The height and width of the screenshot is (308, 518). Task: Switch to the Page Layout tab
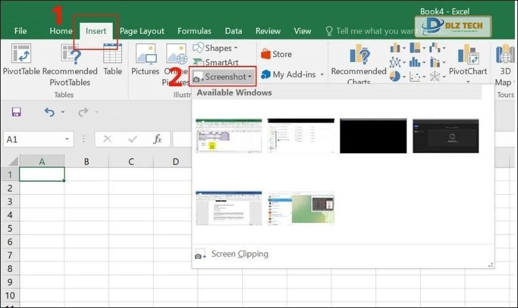point(142,31)
